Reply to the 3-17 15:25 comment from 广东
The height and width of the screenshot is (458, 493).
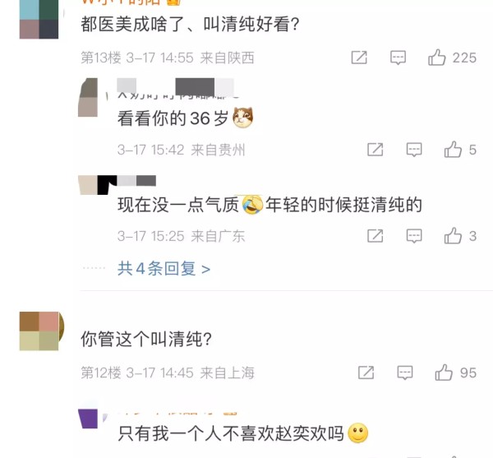click(x=414, y=236)
